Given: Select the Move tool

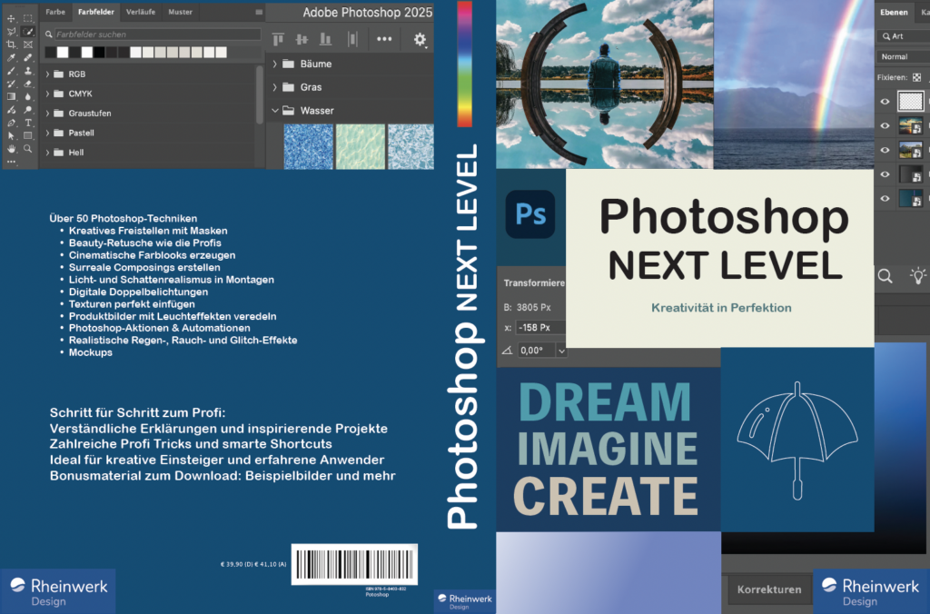Looking at the screenshot, I should (x=11, y=18).
